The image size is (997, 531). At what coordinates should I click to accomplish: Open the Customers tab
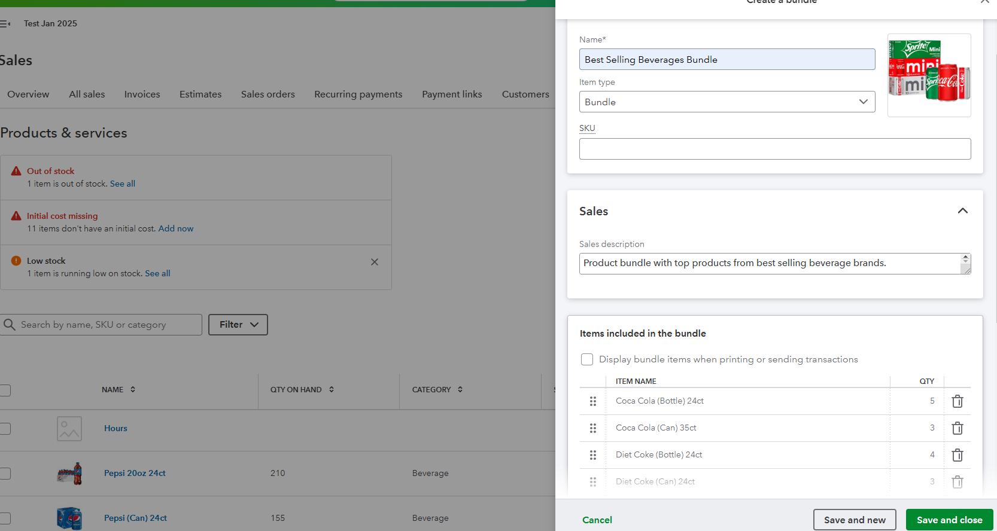pos(525,94)
